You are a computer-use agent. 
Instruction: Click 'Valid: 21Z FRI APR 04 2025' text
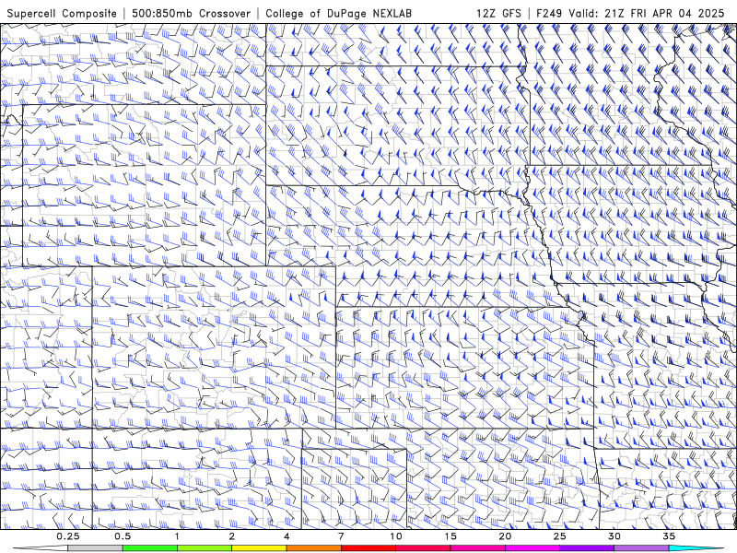pos(647,14)
